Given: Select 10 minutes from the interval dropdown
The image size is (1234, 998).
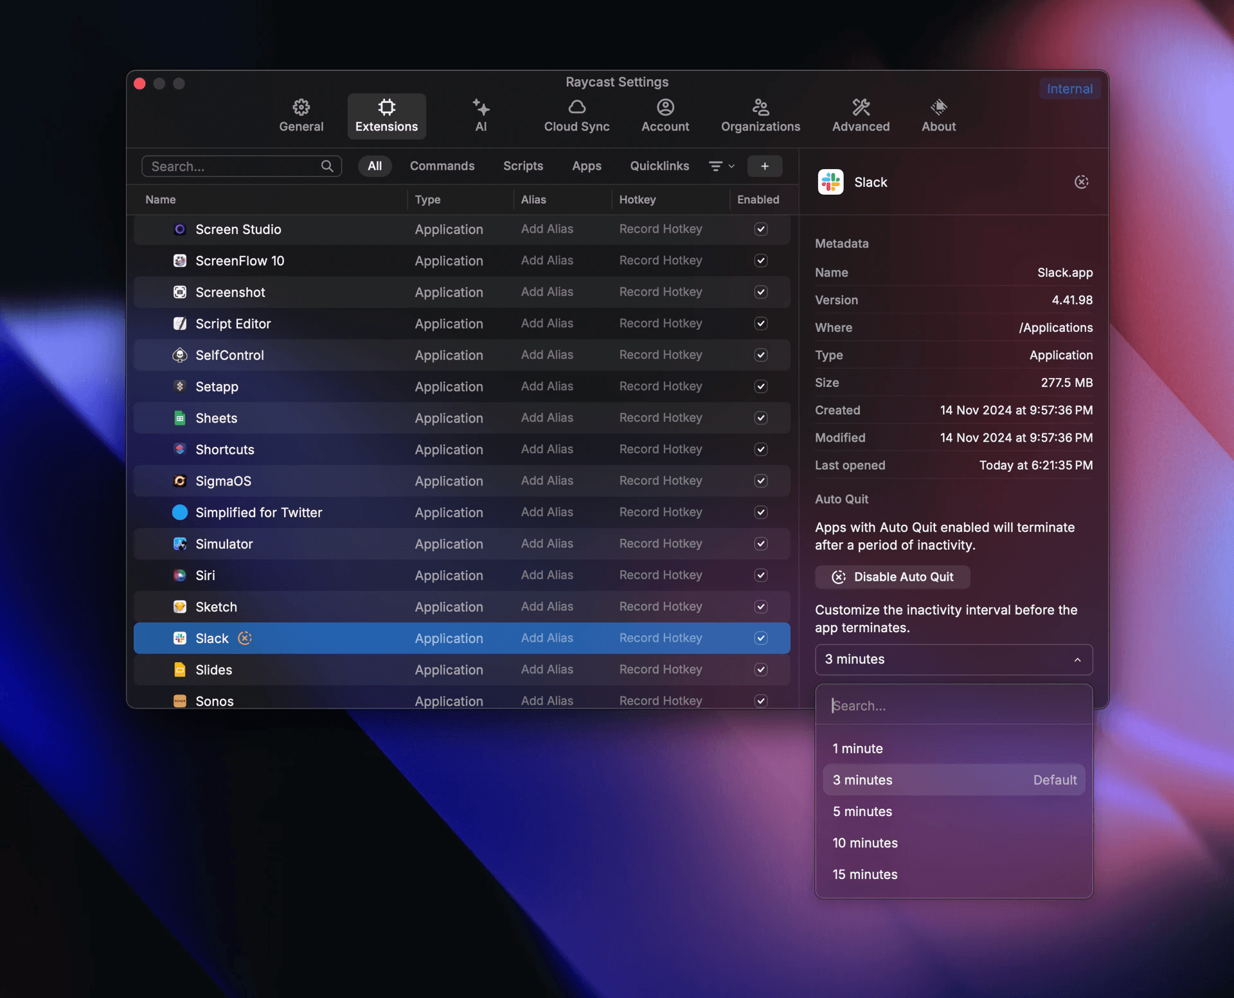Looking at the screenshot, I should [x=864, y=843].
